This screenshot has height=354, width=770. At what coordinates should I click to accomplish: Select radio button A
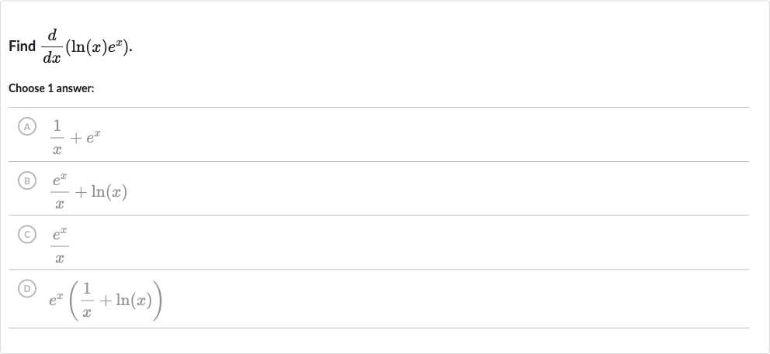pos(27,127)
